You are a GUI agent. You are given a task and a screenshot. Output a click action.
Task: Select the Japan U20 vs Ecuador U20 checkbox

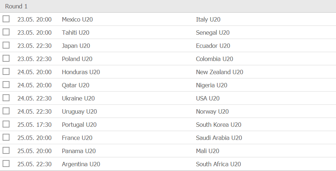6,45
